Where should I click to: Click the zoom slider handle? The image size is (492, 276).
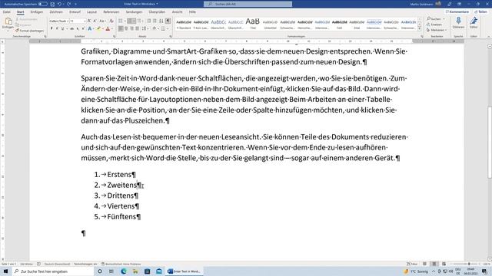click(469, 264)
